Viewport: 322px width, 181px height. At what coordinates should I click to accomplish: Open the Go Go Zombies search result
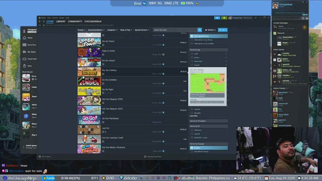pyautogui.click(x=132, y=81)
